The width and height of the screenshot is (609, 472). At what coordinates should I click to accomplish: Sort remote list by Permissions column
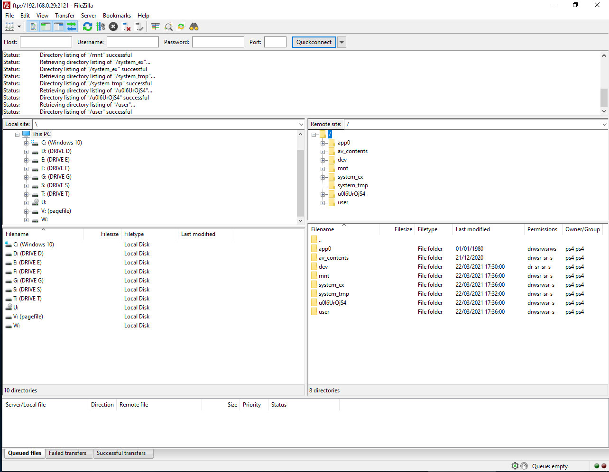543,229
